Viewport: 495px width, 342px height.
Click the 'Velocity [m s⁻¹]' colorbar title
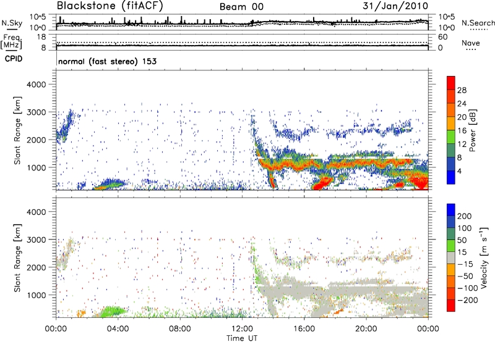click(484, 257)
